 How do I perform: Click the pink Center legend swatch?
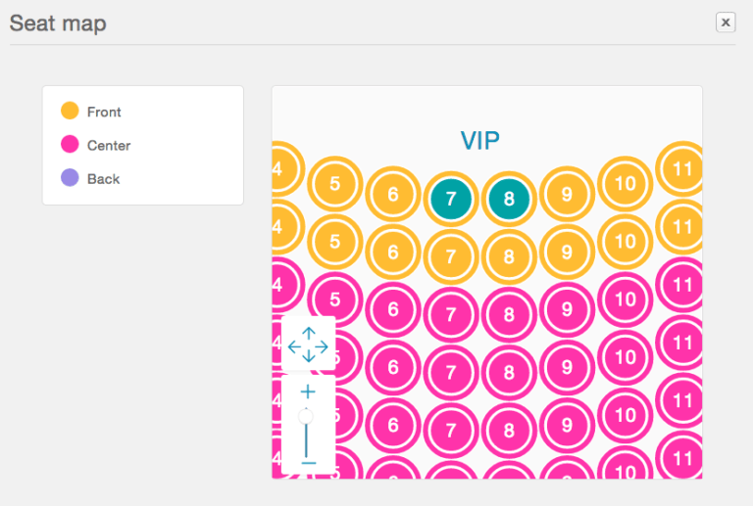(70, 145)
